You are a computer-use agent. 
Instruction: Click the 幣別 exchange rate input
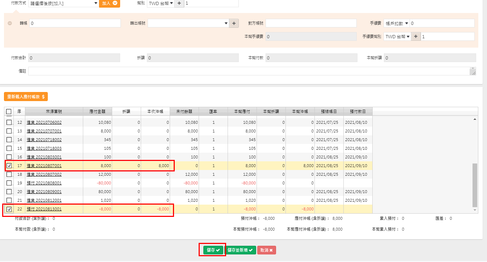click(211, 3)
